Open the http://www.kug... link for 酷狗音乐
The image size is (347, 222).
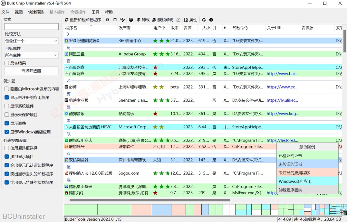coord(283,114)
